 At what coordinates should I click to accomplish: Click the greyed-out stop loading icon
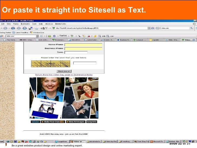(x=19, y=28)
